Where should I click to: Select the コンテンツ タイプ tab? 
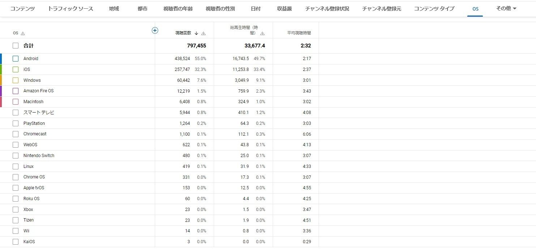click(434, 8)
